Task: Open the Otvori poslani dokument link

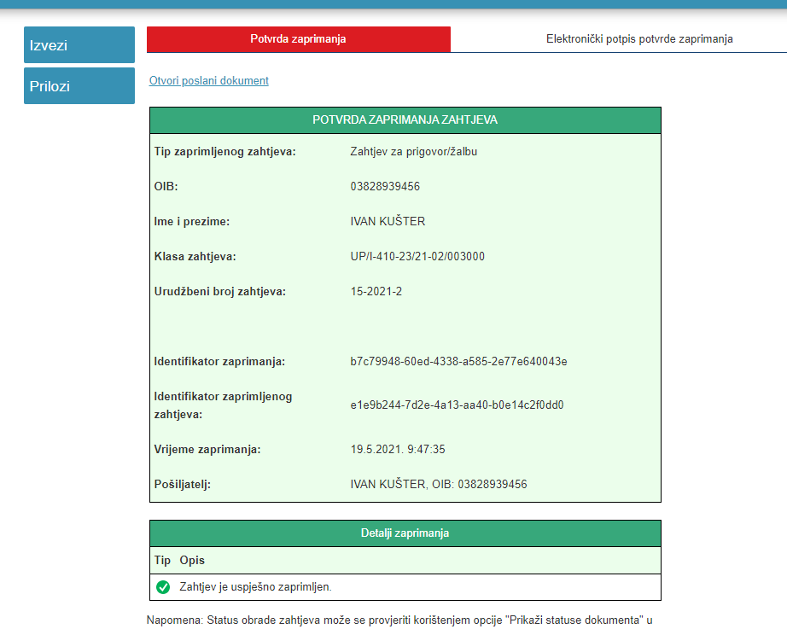Action: (208, 80)
